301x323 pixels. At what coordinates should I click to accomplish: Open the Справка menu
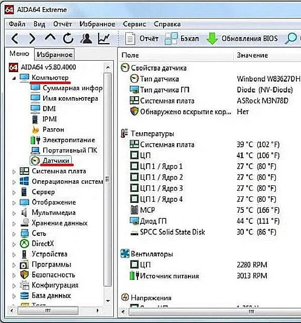(168, 24)
